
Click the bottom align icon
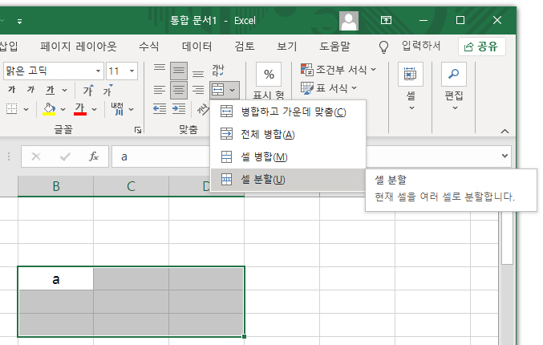coord(198,74)
